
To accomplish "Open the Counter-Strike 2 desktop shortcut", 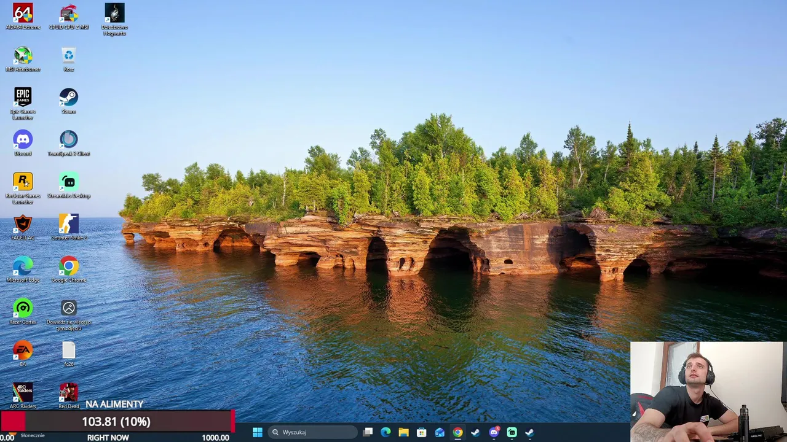I will click(x=69, y=227).
